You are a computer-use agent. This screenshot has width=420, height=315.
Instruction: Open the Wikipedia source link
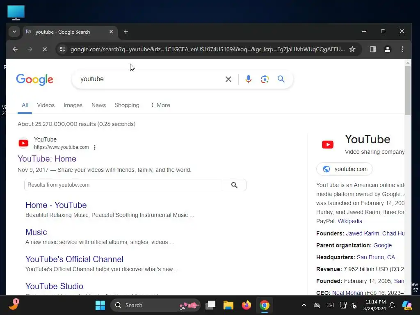click(350, 221)
